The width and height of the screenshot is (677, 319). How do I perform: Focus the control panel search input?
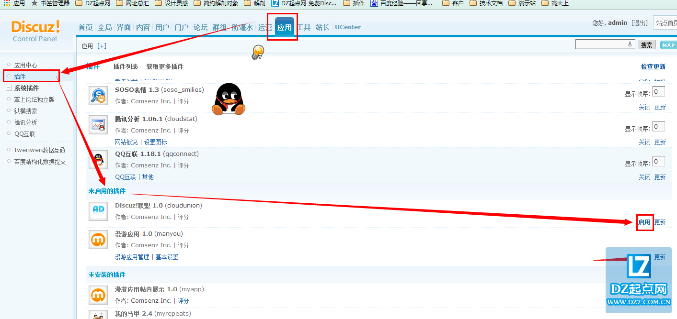(x=606, y=44)
